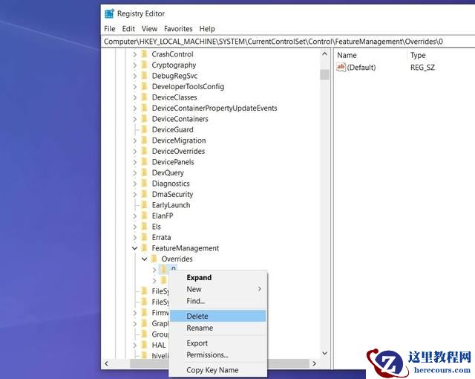Click the horizontal scroll right arrow
This screenshot has height=379, width=475.
click(314, 363)
